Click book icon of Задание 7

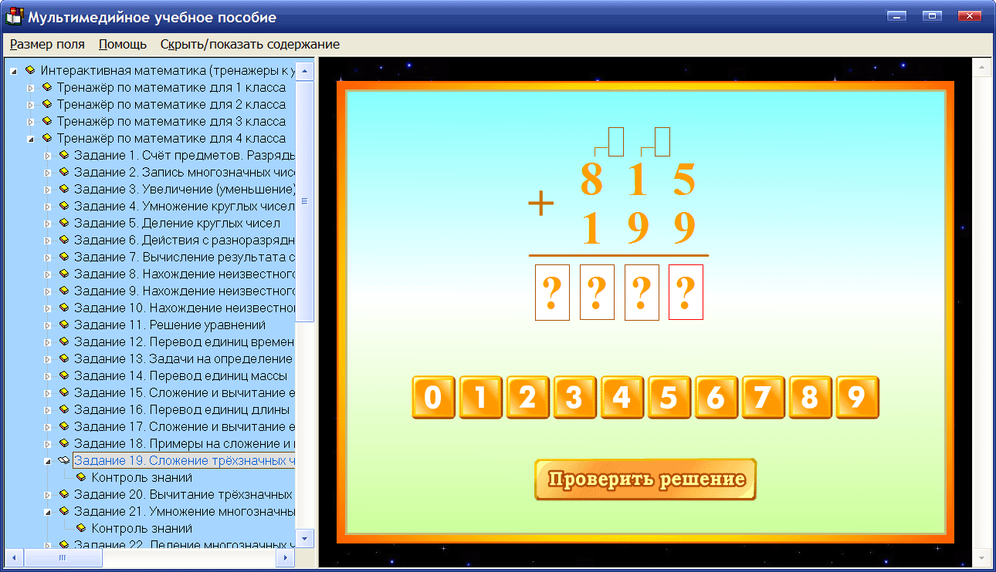tap(64, 257)
